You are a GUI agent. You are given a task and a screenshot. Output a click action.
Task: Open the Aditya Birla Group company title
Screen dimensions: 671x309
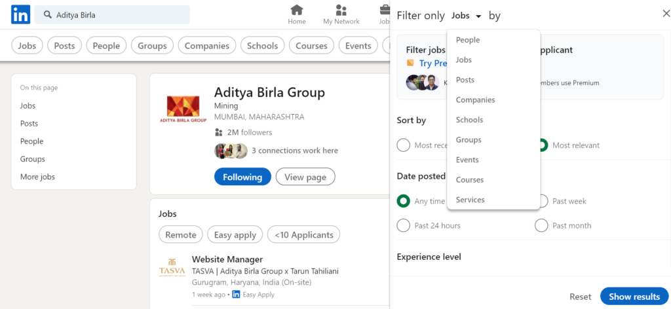coord(269,92)
